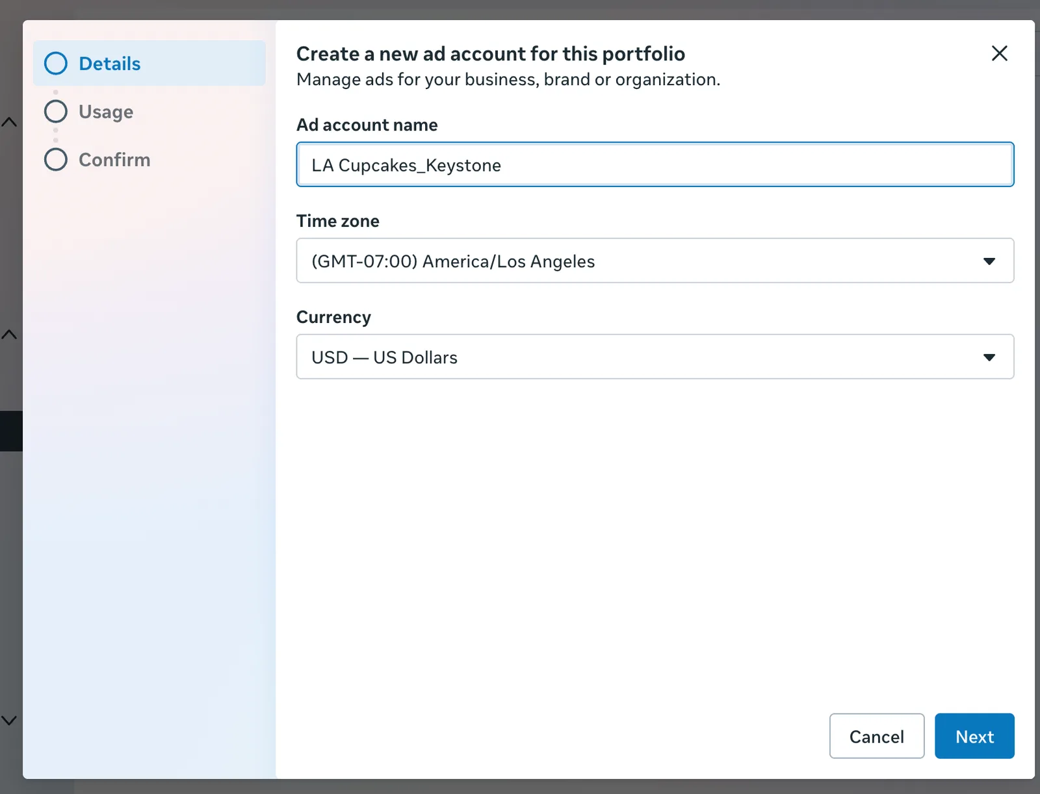
Task: Close the create ad account dialog
Action: pos(999,53)
